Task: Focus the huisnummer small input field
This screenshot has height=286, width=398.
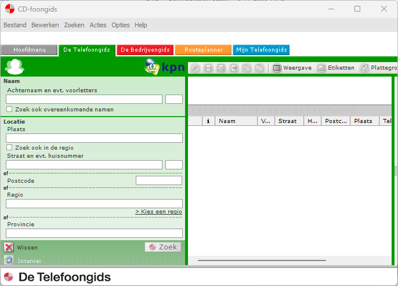Action: pos(174,165)
